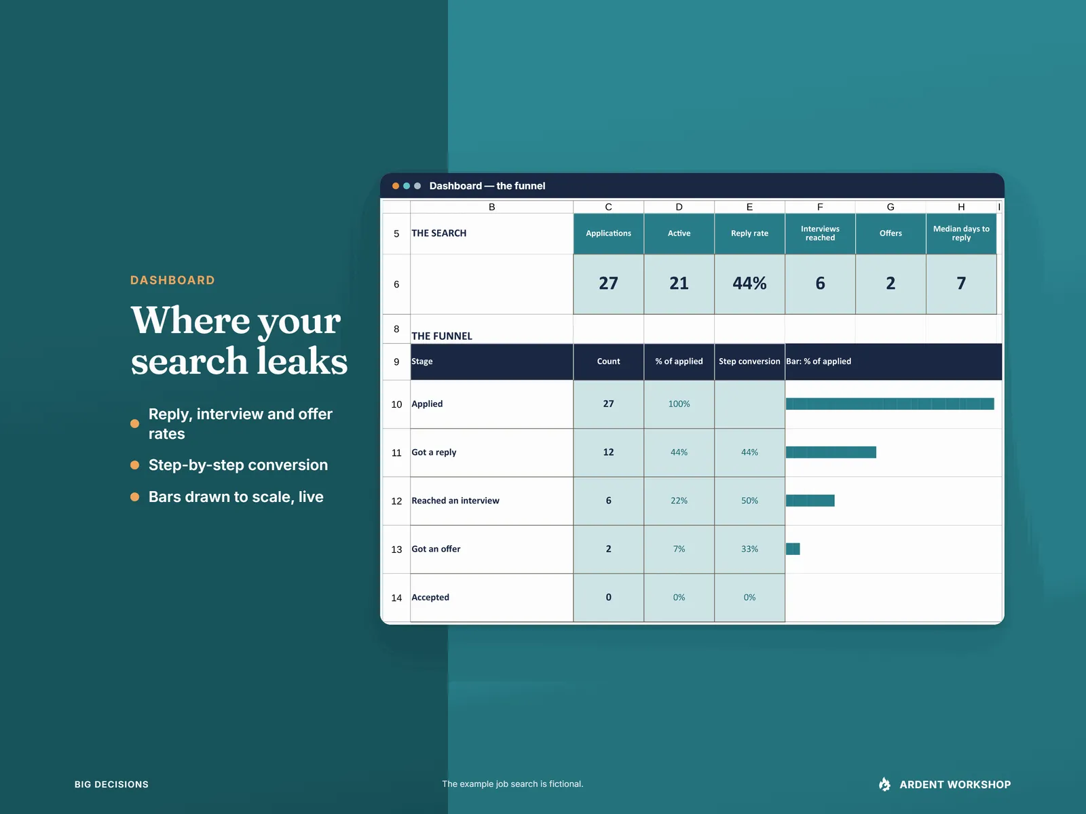
Task: Click the 'Applied' stage cell
Action: click(492, 404)
